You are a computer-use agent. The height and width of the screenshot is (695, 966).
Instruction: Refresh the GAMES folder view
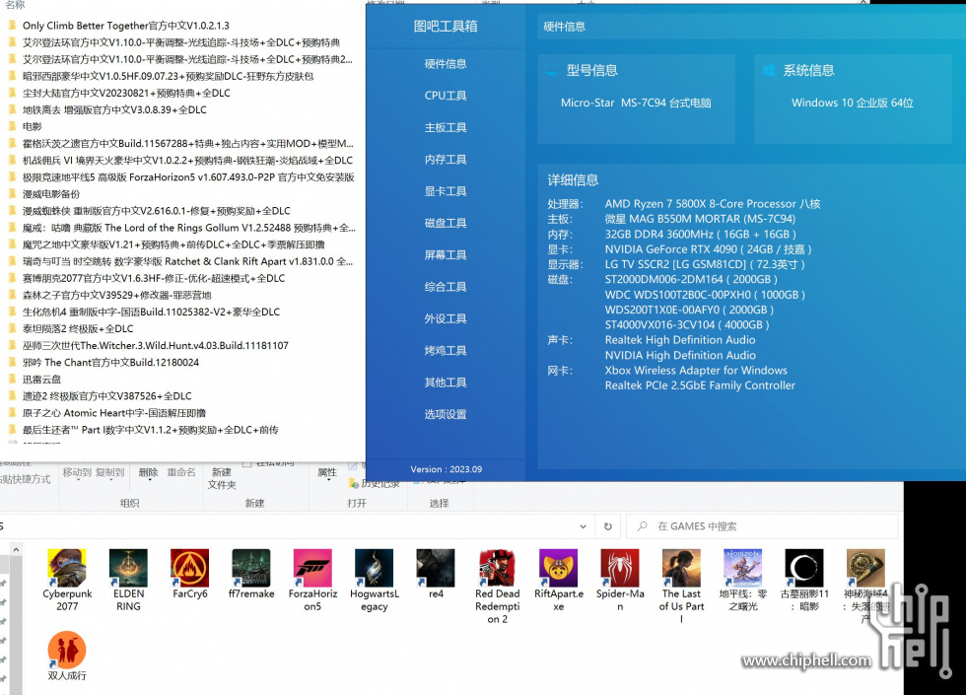[x=608, y=526]
